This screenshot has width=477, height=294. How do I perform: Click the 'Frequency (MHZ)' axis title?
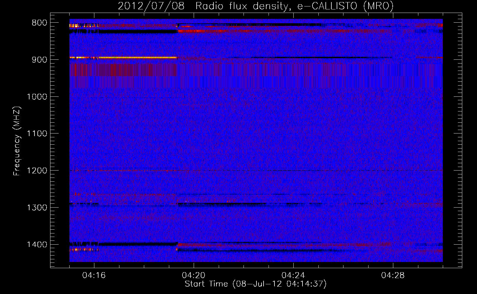coord(17,141)
